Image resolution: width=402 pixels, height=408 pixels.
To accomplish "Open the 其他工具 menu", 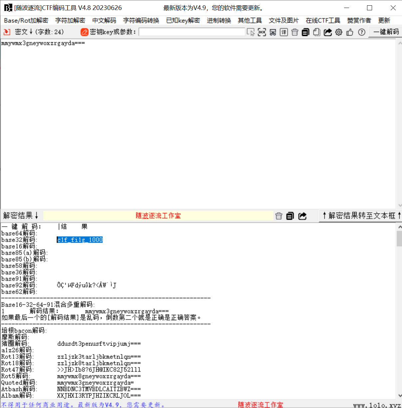I will [x=250, y=21].
